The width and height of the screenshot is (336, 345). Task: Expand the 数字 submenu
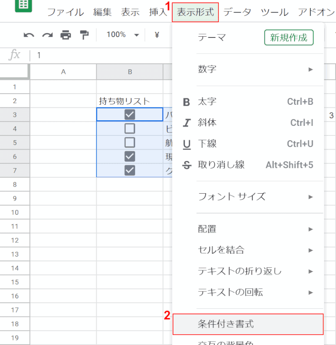tap(248, 69)
